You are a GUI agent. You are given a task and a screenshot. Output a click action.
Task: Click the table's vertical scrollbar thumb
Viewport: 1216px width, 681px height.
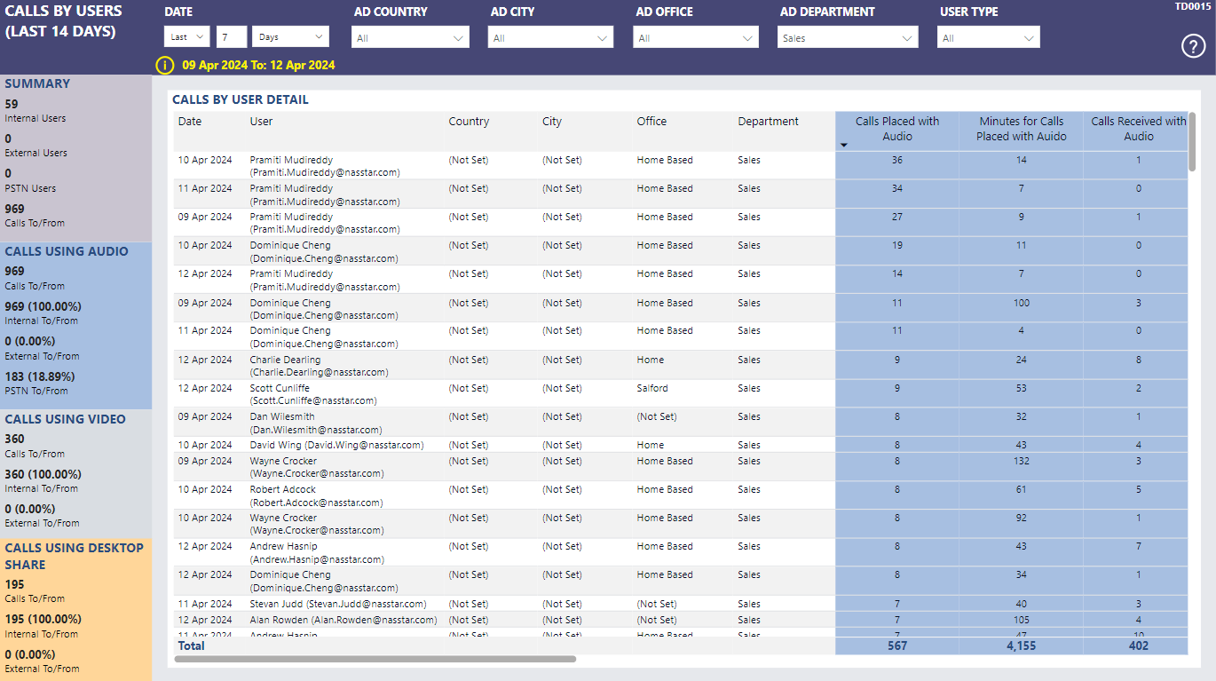coord(1192,142)
